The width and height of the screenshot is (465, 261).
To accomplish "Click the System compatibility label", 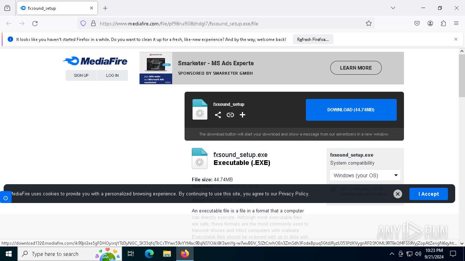I will (352, 163).
